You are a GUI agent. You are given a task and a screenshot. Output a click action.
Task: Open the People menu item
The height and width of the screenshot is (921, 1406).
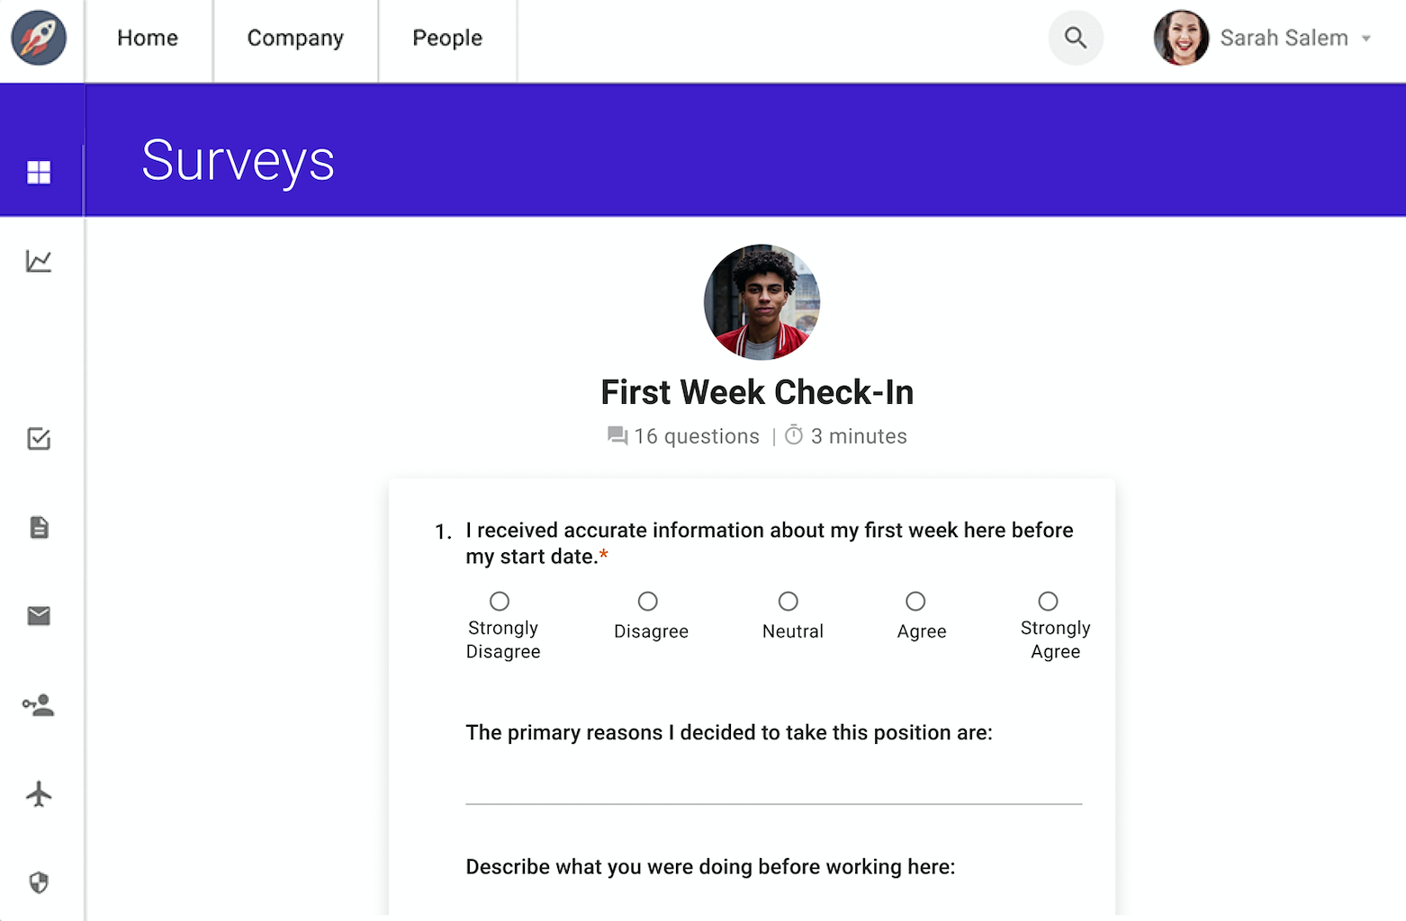pos(447,39)
